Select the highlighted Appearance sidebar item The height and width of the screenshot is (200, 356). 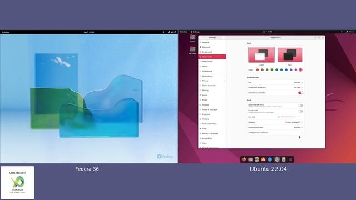212,57
